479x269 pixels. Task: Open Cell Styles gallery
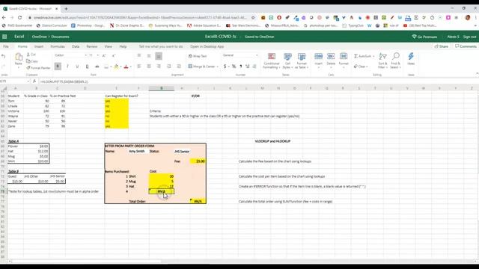tap(287, 61)
